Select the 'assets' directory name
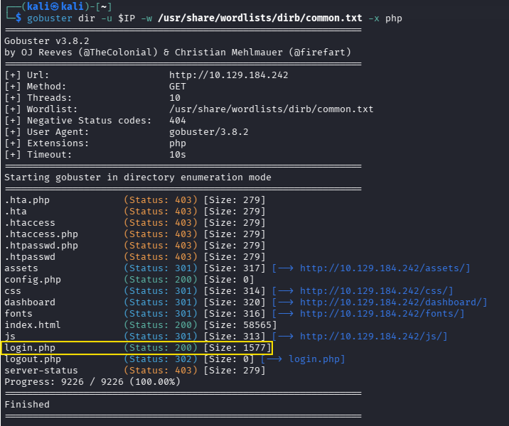This screenshot has width=509, height=426. pos(21,268)
